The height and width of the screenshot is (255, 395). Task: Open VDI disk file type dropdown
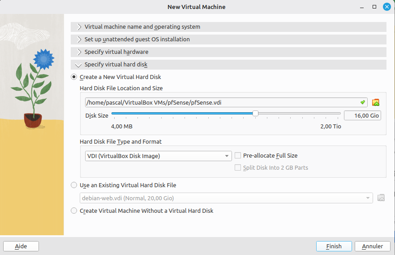coord(159,156)
